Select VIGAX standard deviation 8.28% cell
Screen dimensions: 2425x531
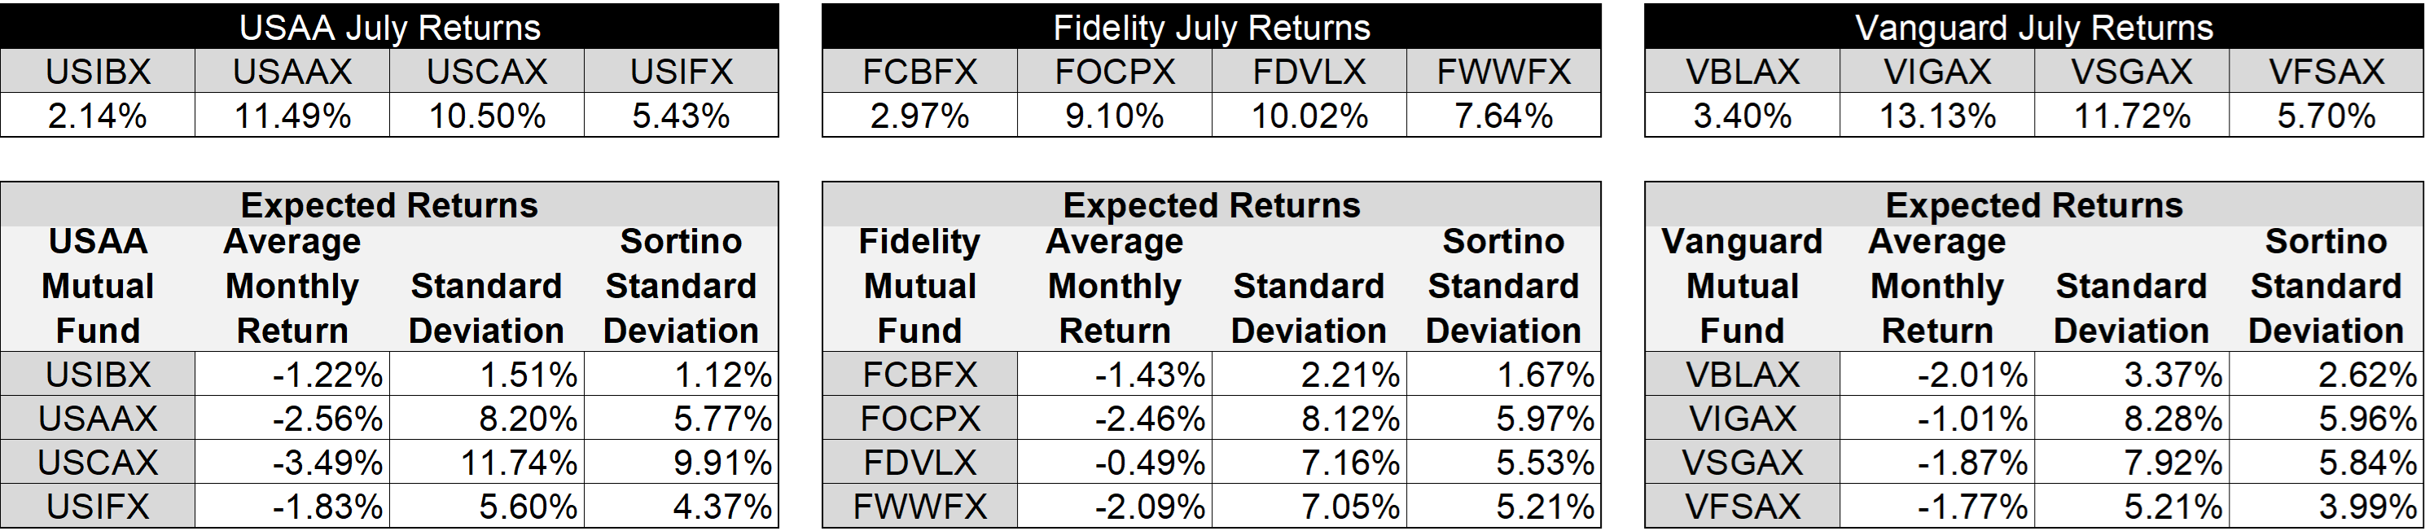pyautogui.click(x=2132, y=418)
